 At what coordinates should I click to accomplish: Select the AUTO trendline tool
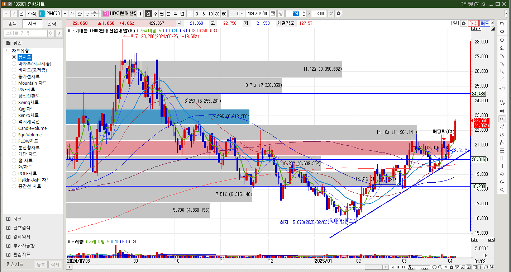(502, 87)
